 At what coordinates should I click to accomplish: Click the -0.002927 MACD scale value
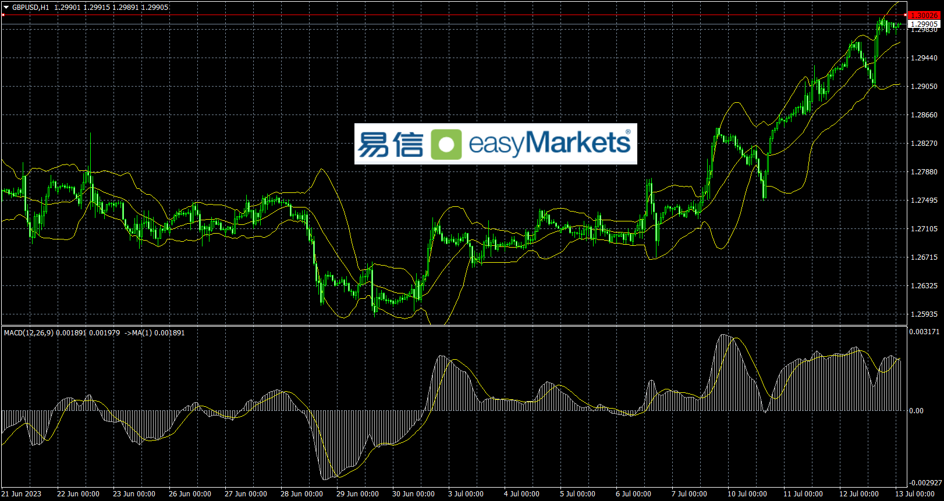point(925,483)
